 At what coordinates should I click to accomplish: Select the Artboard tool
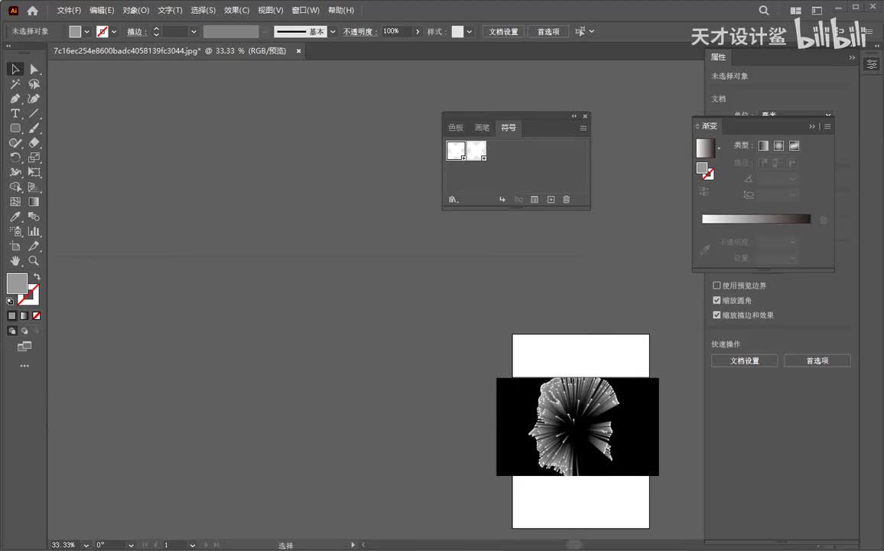(x=15, y=246)
